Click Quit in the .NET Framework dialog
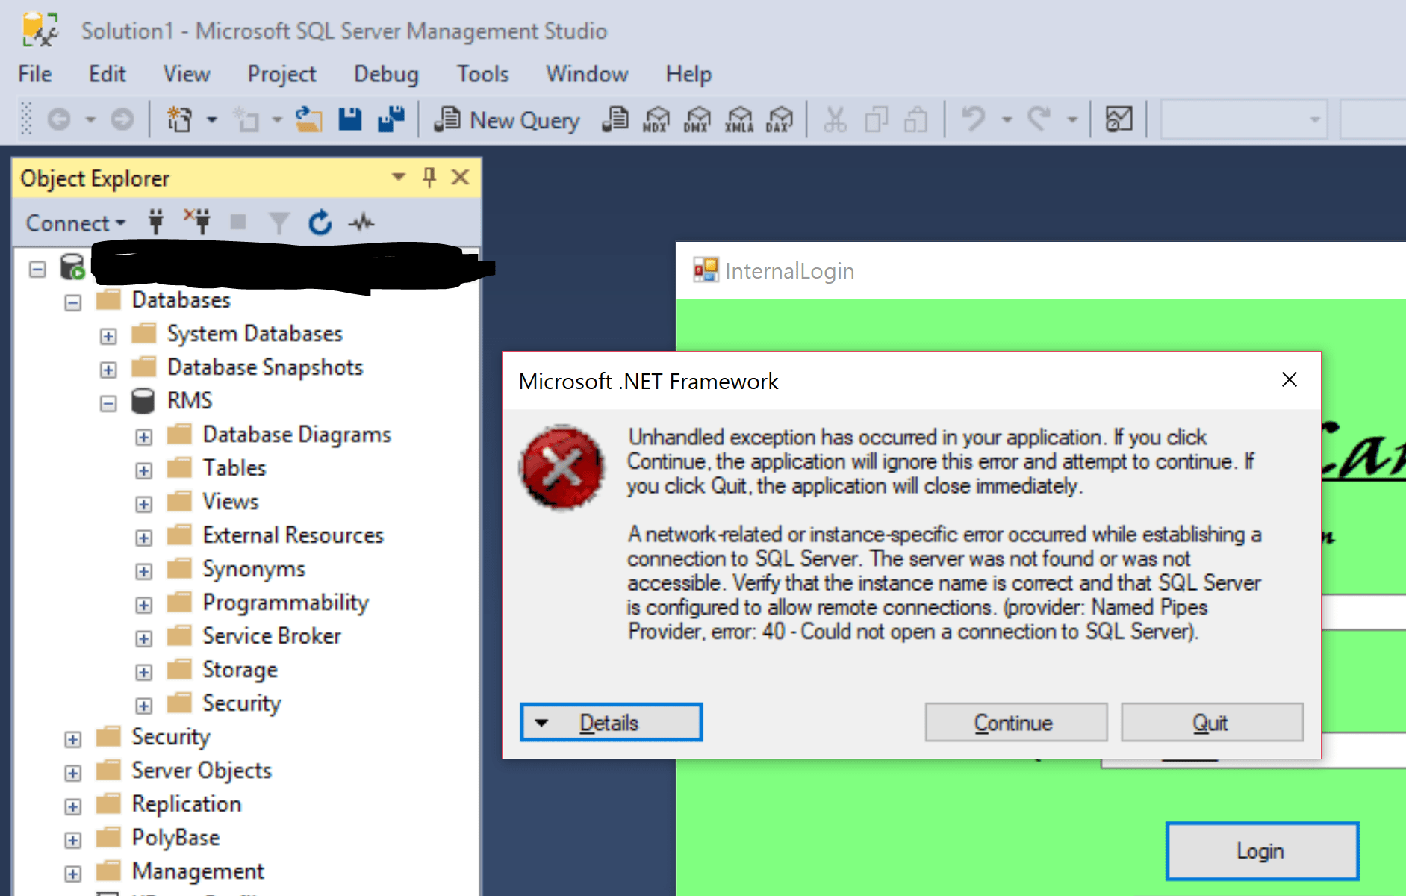This screenshot has height=896, width=1406. (x=1212, y=722)
